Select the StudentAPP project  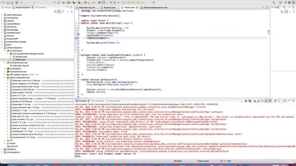click(x=12, y=39)
